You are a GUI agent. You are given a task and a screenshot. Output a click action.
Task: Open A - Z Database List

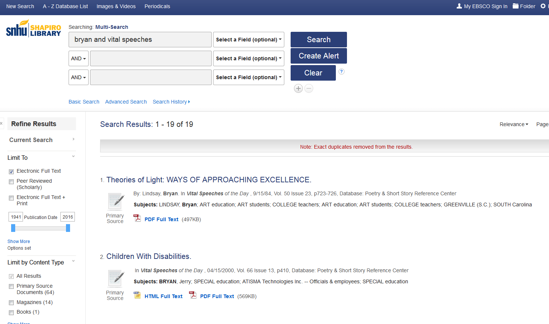(65, 6)
